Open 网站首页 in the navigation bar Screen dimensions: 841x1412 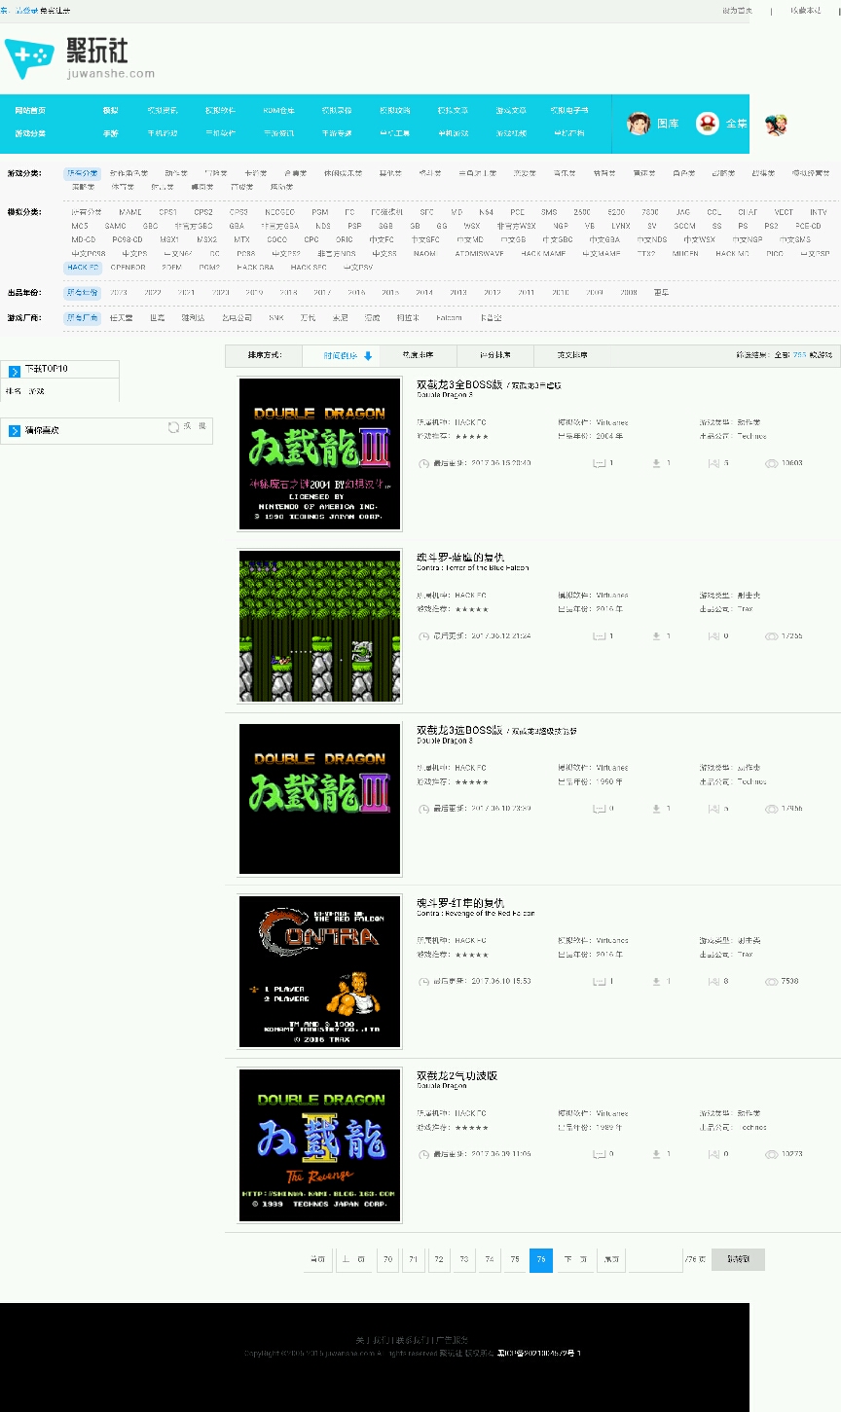30,111
